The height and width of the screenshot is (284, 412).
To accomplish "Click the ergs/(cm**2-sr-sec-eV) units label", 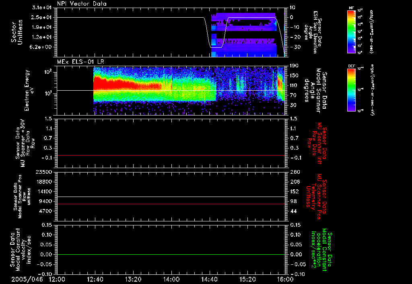I will [373, 90].
